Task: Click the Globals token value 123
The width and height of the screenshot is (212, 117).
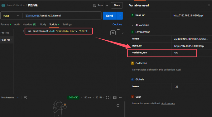Action: pyautogui.click(x=176, y=87)
